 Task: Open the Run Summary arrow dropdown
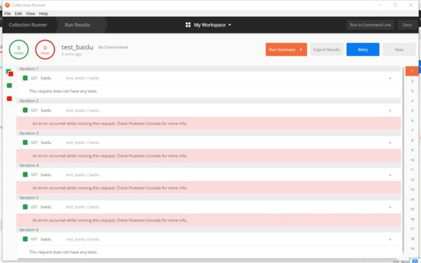301,49
